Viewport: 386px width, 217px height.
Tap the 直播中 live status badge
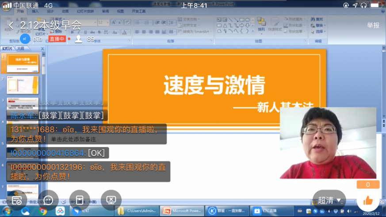57,39
